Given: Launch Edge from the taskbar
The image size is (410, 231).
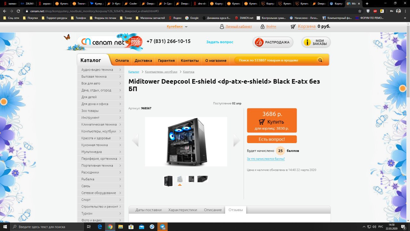Looking at the screenshot, I should (100, 227).
